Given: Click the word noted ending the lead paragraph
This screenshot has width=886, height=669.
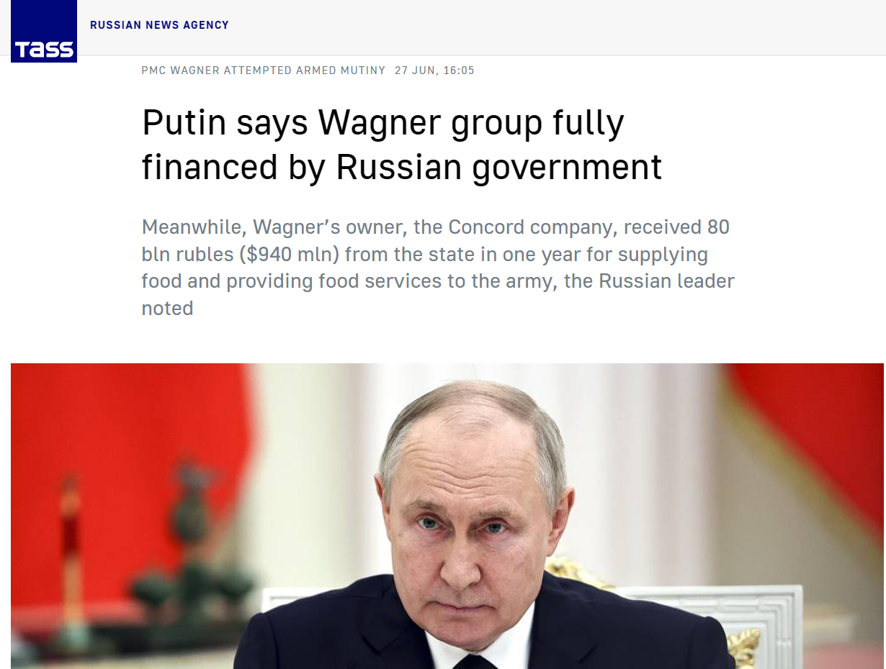Looking at the screenshot, I should click(167, 309).
